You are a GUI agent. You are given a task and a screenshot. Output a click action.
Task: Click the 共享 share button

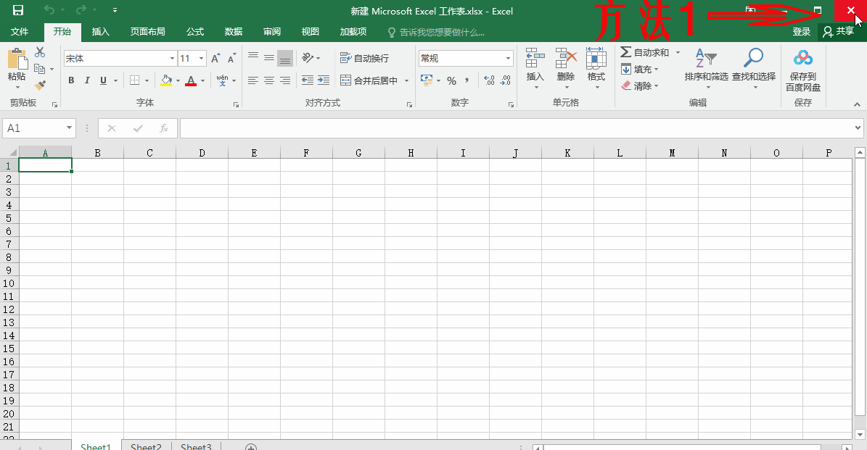(838, 31)
